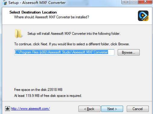Minimize the Setup window
Screen dimensions: 153x114
[x=126, y=2]
